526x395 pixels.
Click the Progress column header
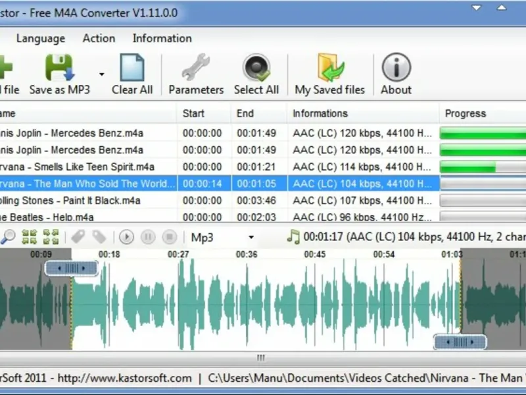[x=483, y=113]
